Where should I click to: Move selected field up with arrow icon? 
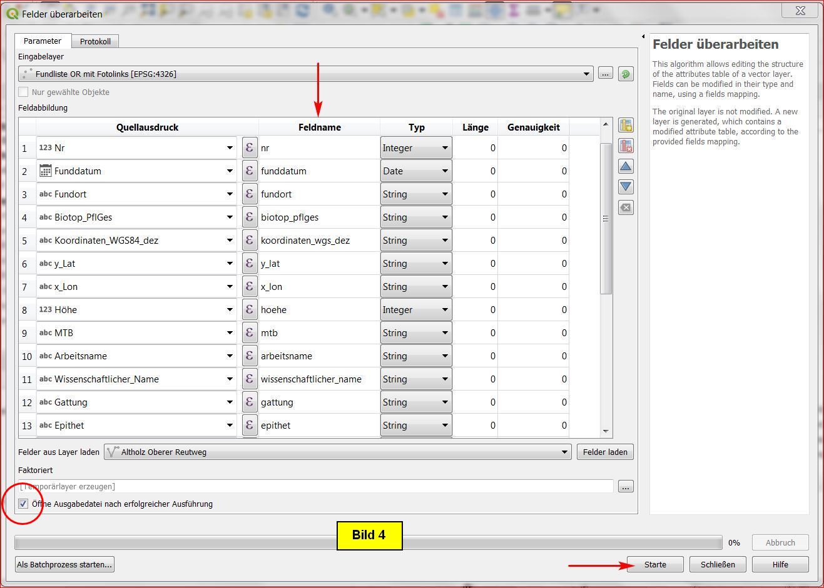pos(626,167)
